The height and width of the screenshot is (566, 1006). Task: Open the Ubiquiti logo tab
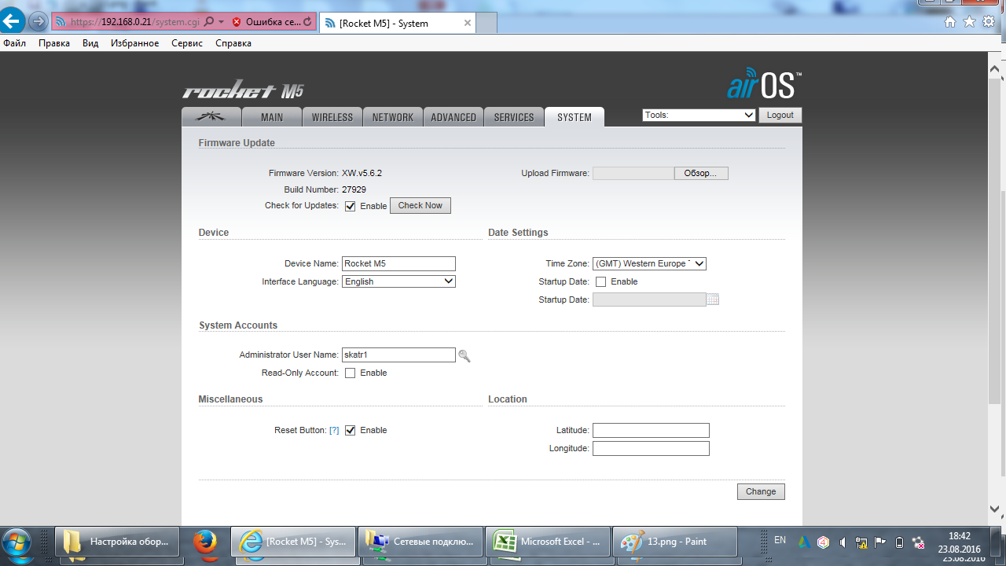211,116
